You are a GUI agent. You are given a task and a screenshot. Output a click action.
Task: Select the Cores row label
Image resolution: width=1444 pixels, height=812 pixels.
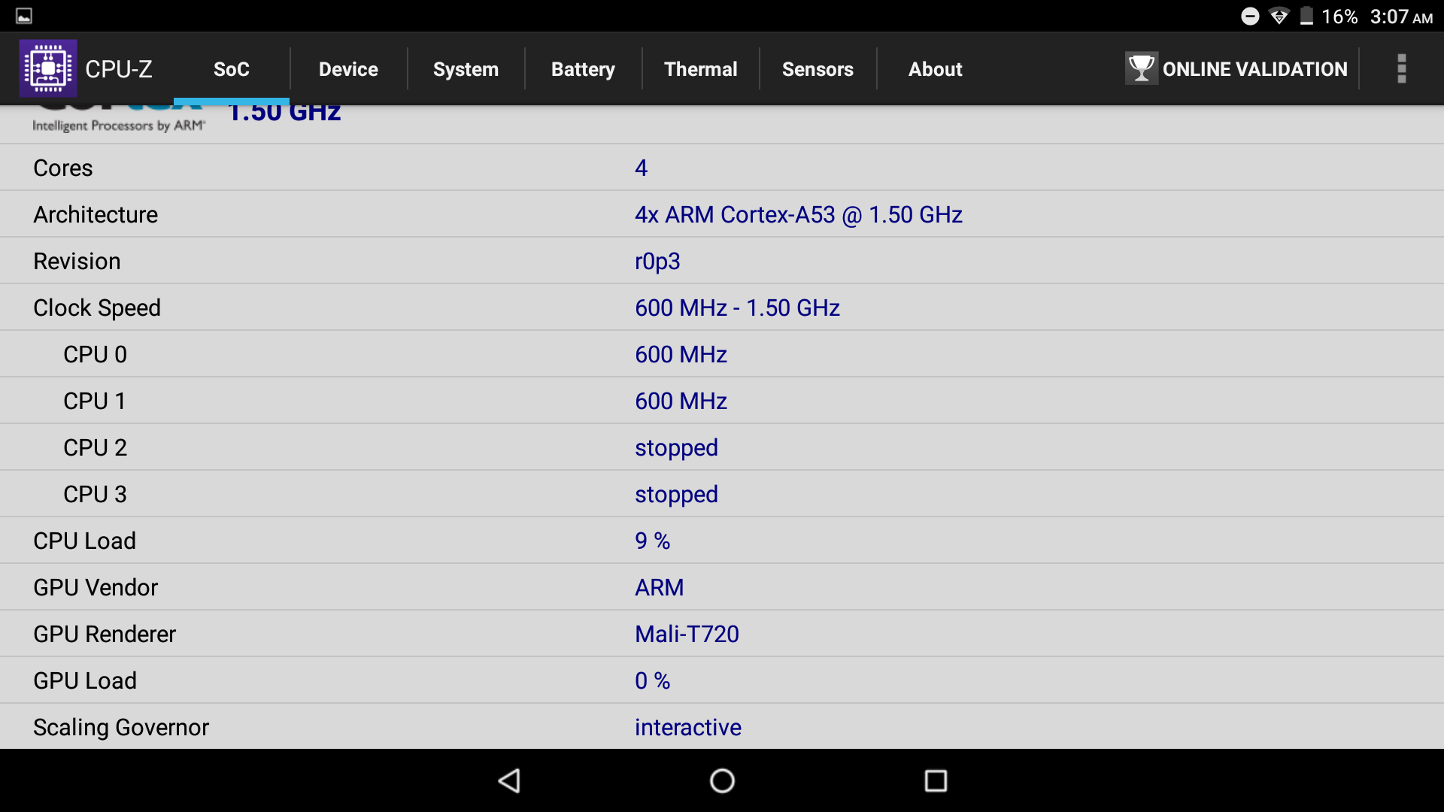(63, 168)
